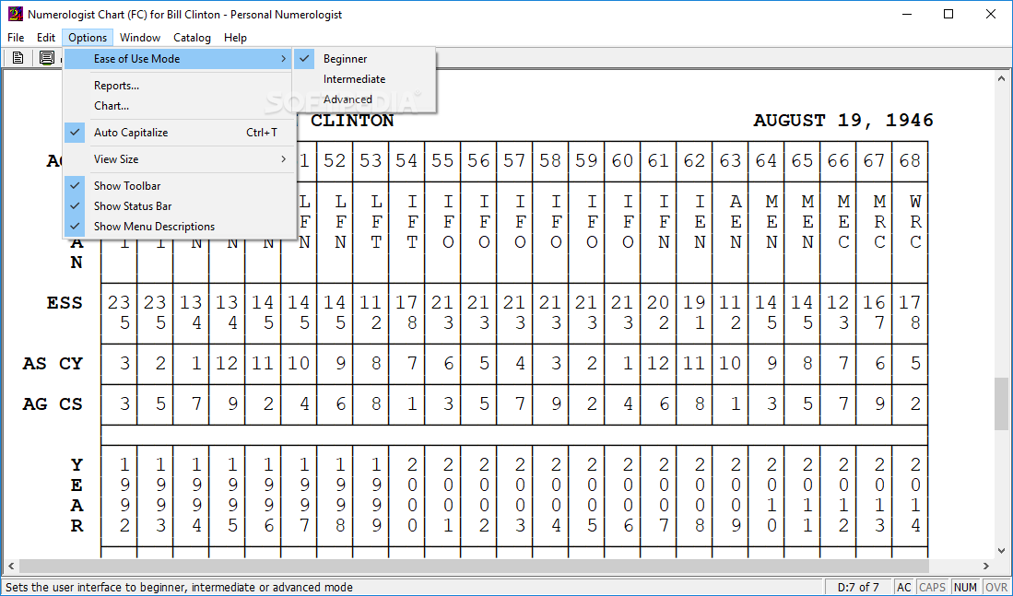
Task: Open the File menu
Action: pyautogui.click(x=16, y=38)
